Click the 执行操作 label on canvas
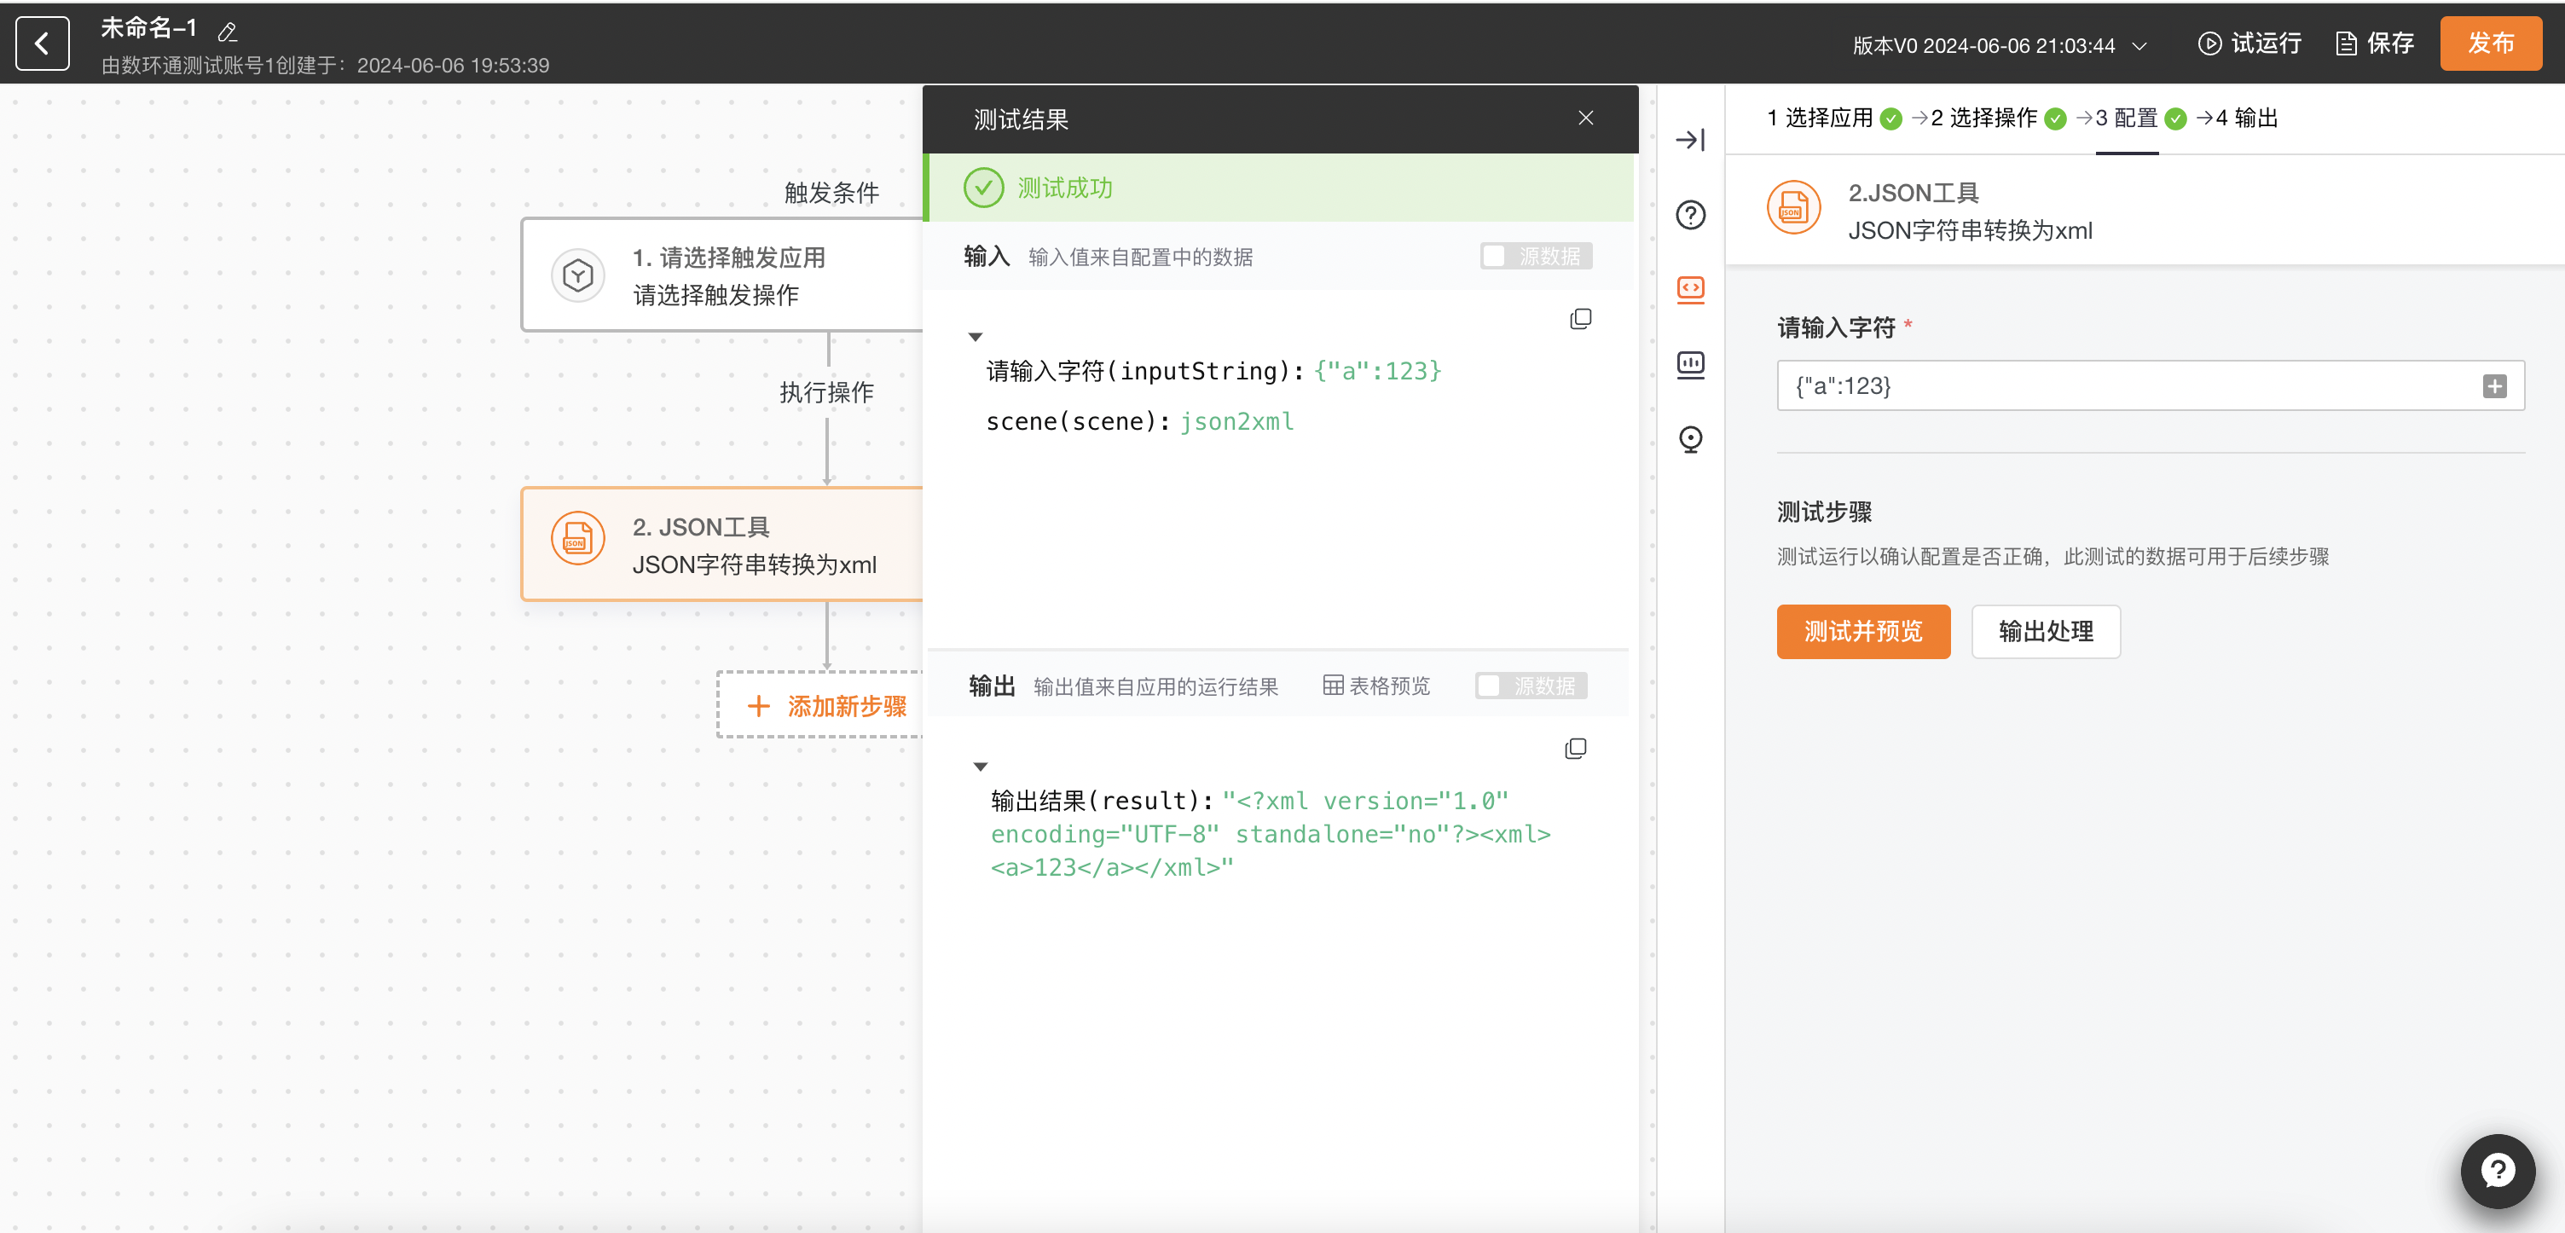 tap(826, 392)
